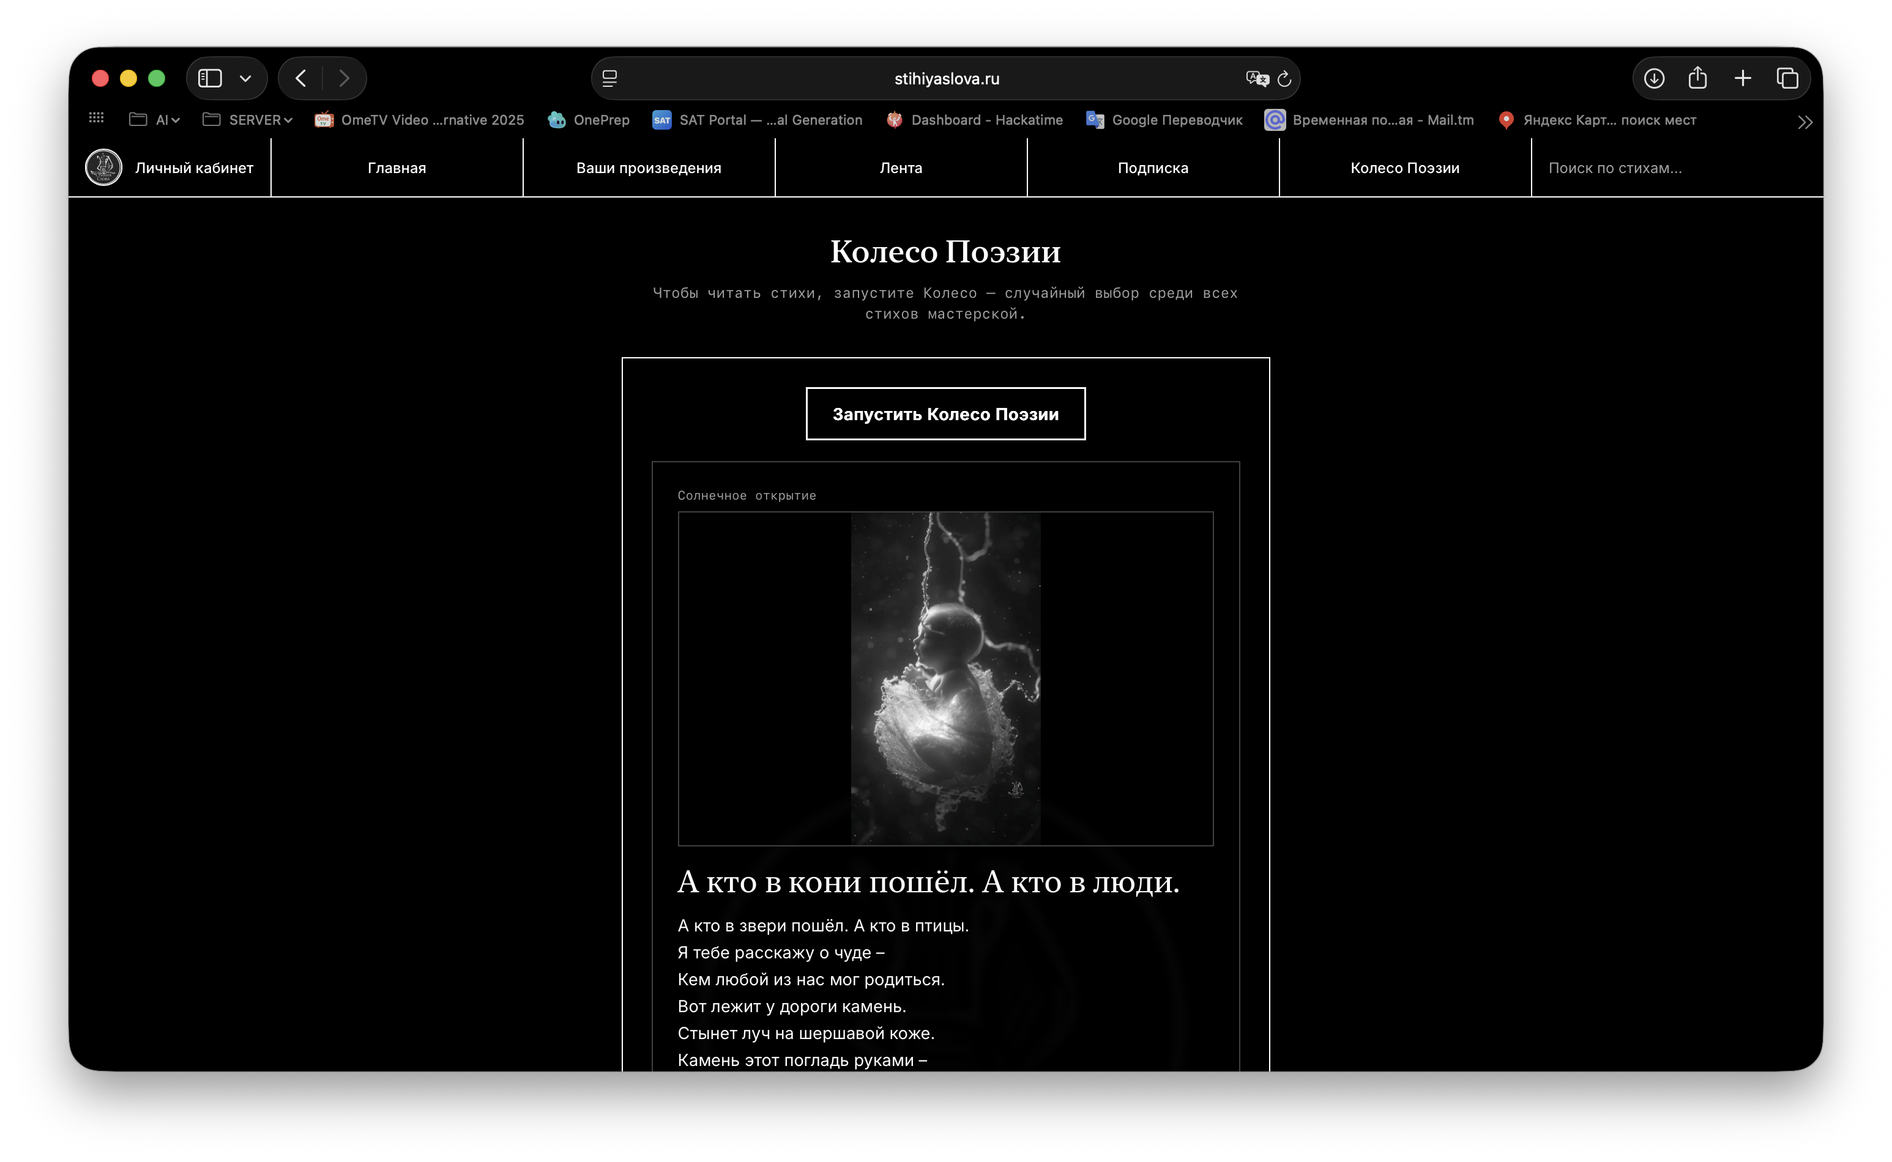Go back with the browser back arrow
Screen dimensions: 1892x1162
click(300, 78)
